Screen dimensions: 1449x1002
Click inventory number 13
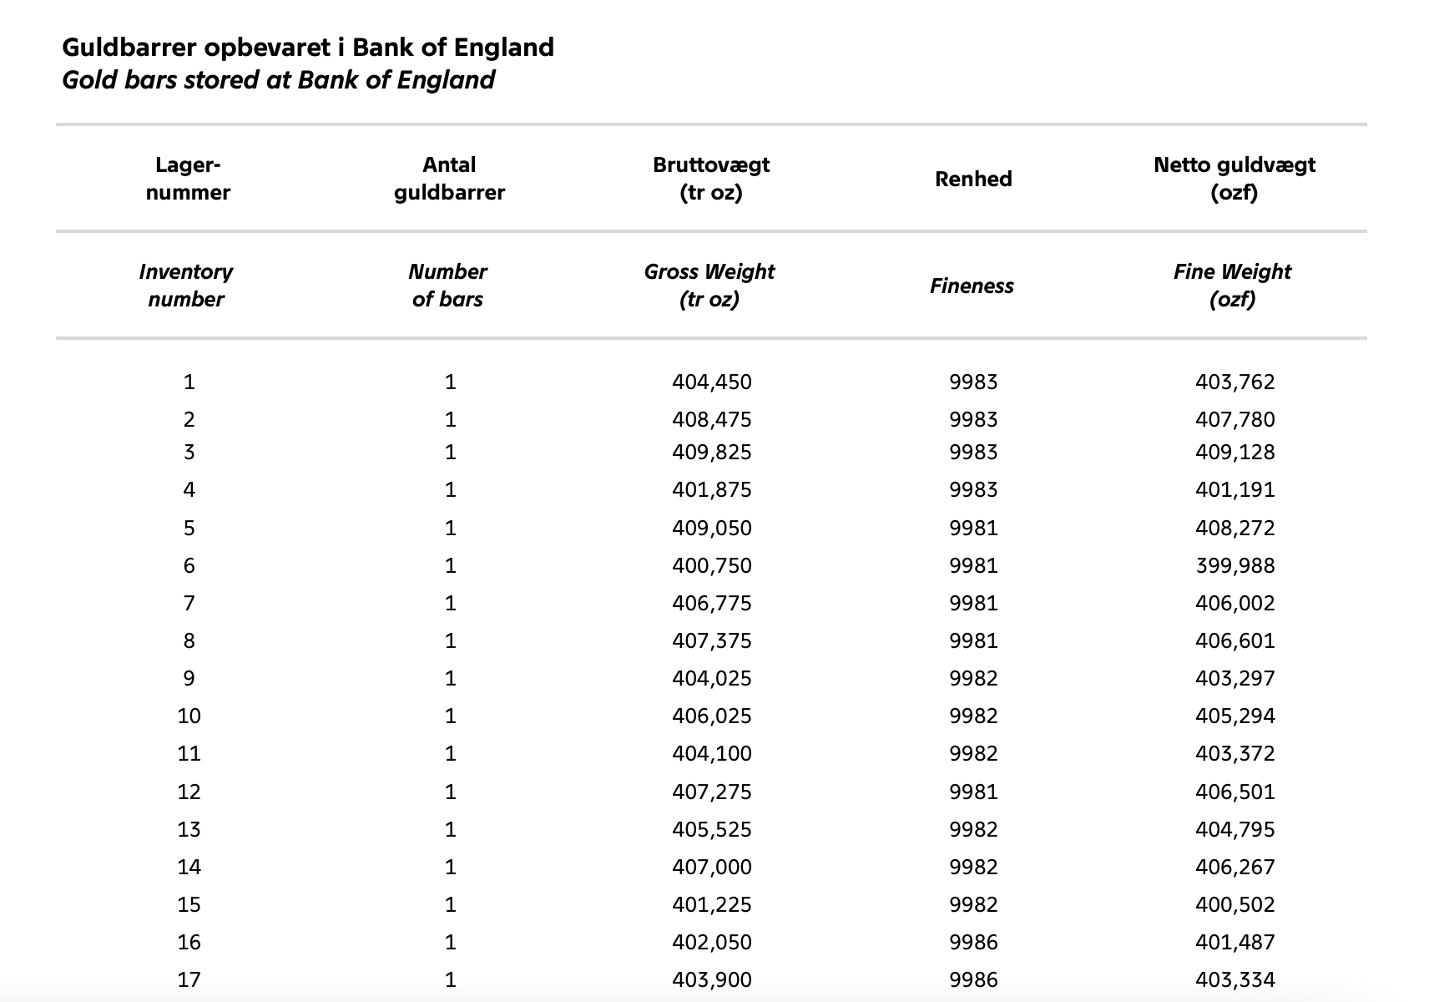(189, 830)
